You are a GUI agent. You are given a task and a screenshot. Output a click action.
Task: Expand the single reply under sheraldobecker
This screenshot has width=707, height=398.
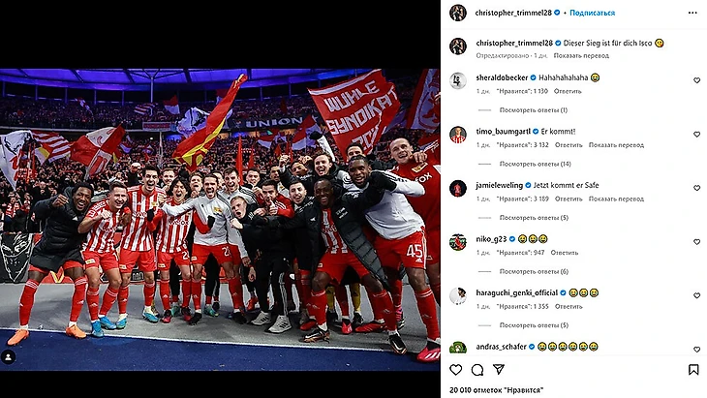(533, 110)
